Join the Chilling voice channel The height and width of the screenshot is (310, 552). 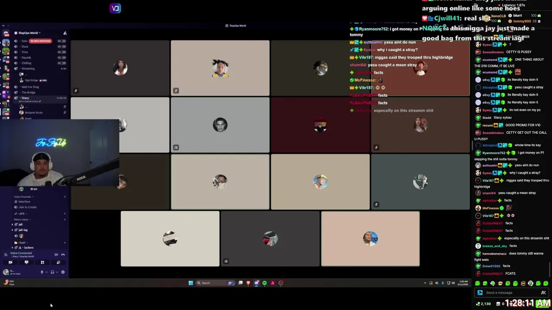point(26,63)
